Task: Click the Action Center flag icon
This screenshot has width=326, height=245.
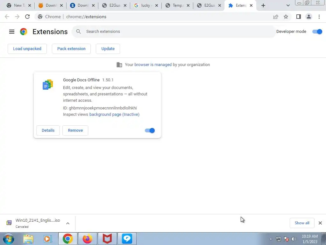Action: click(286, 239)
